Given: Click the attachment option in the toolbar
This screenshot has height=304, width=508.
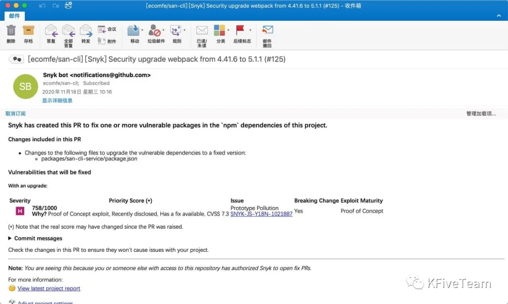Looking at the screenshot, I should coord(107,41).
